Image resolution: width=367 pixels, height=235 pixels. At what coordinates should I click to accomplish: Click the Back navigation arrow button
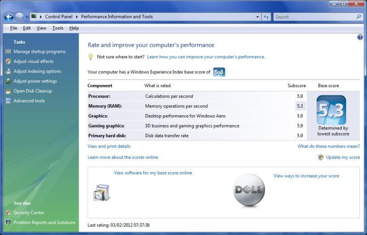tap(9, 17)
